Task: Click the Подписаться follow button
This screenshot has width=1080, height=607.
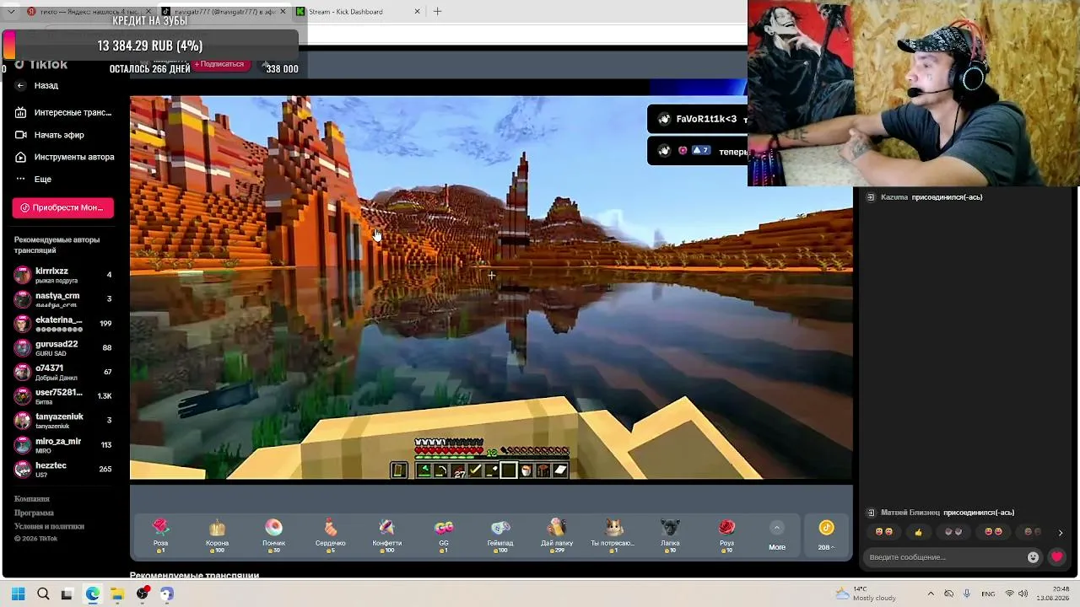Action: click(219, 64)
